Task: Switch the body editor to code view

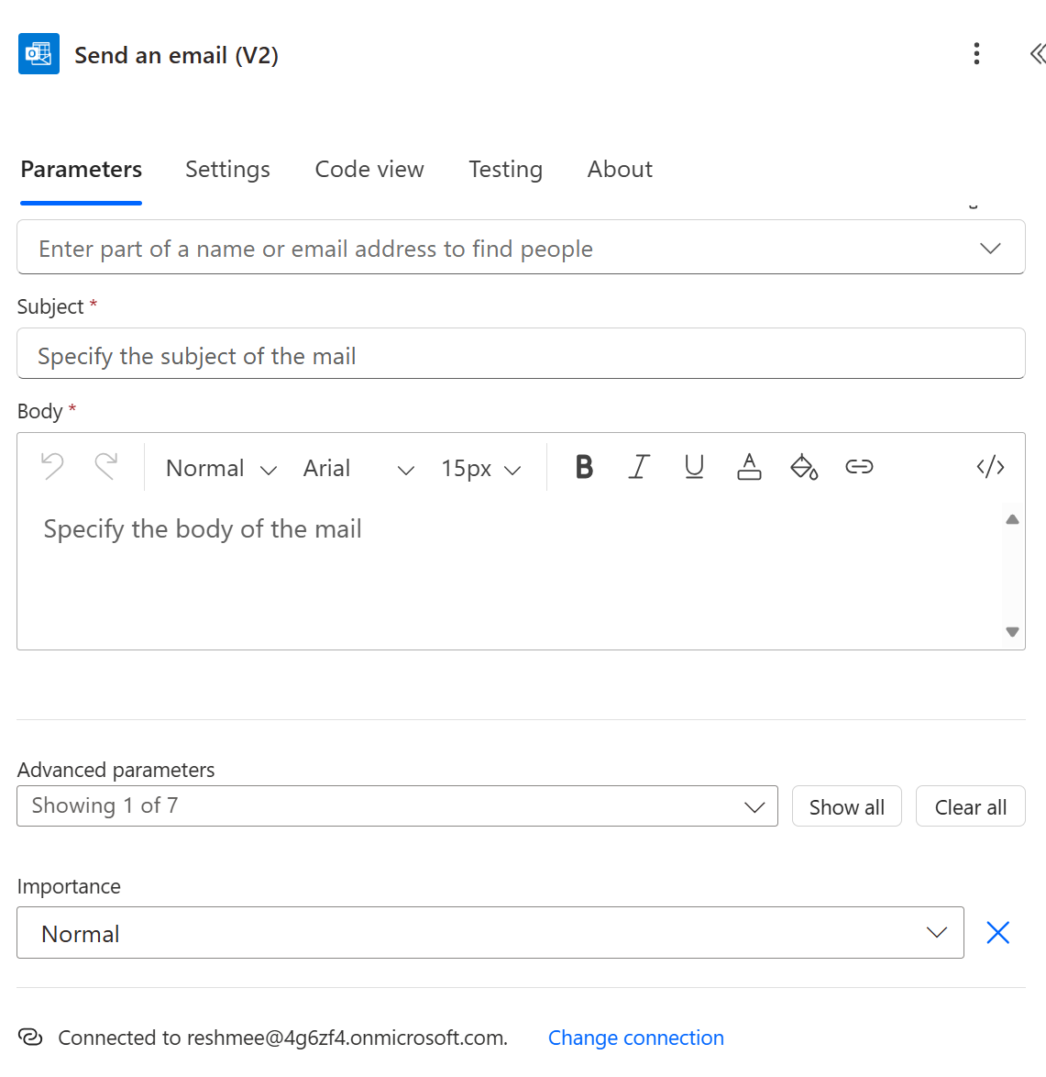Action: coord(990,467)
